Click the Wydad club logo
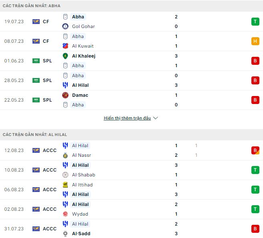This screenshot has width=263, height=238. (x=65, y=214)
